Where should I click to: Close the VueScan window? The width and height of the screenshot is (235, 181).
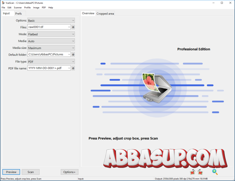pos(230,3)
